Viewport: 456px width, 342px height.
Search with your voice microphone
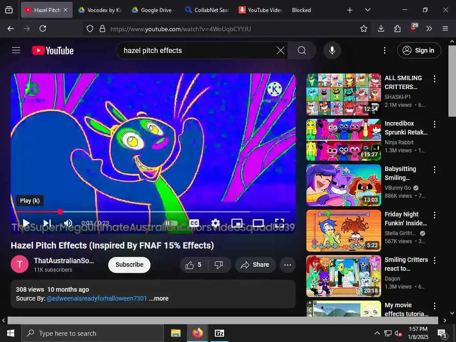pyautogui.click(x=332, y=50)
